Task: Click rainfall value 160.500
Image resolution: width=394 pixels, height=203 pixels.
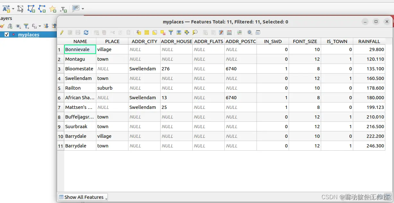Action: coord(369,78)
